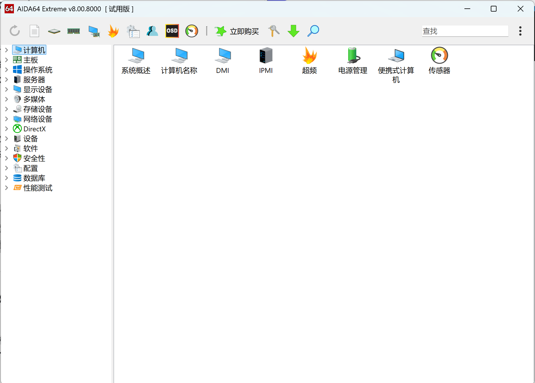Screen dimensions: 535x383
Task: Click 立即购买 buy now button
Action: [244, 31]
